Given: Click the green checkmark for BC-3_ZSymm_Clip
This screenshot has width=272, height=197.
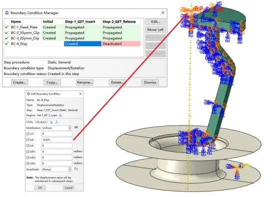Looking at the screenshot, I should point(7,38).
